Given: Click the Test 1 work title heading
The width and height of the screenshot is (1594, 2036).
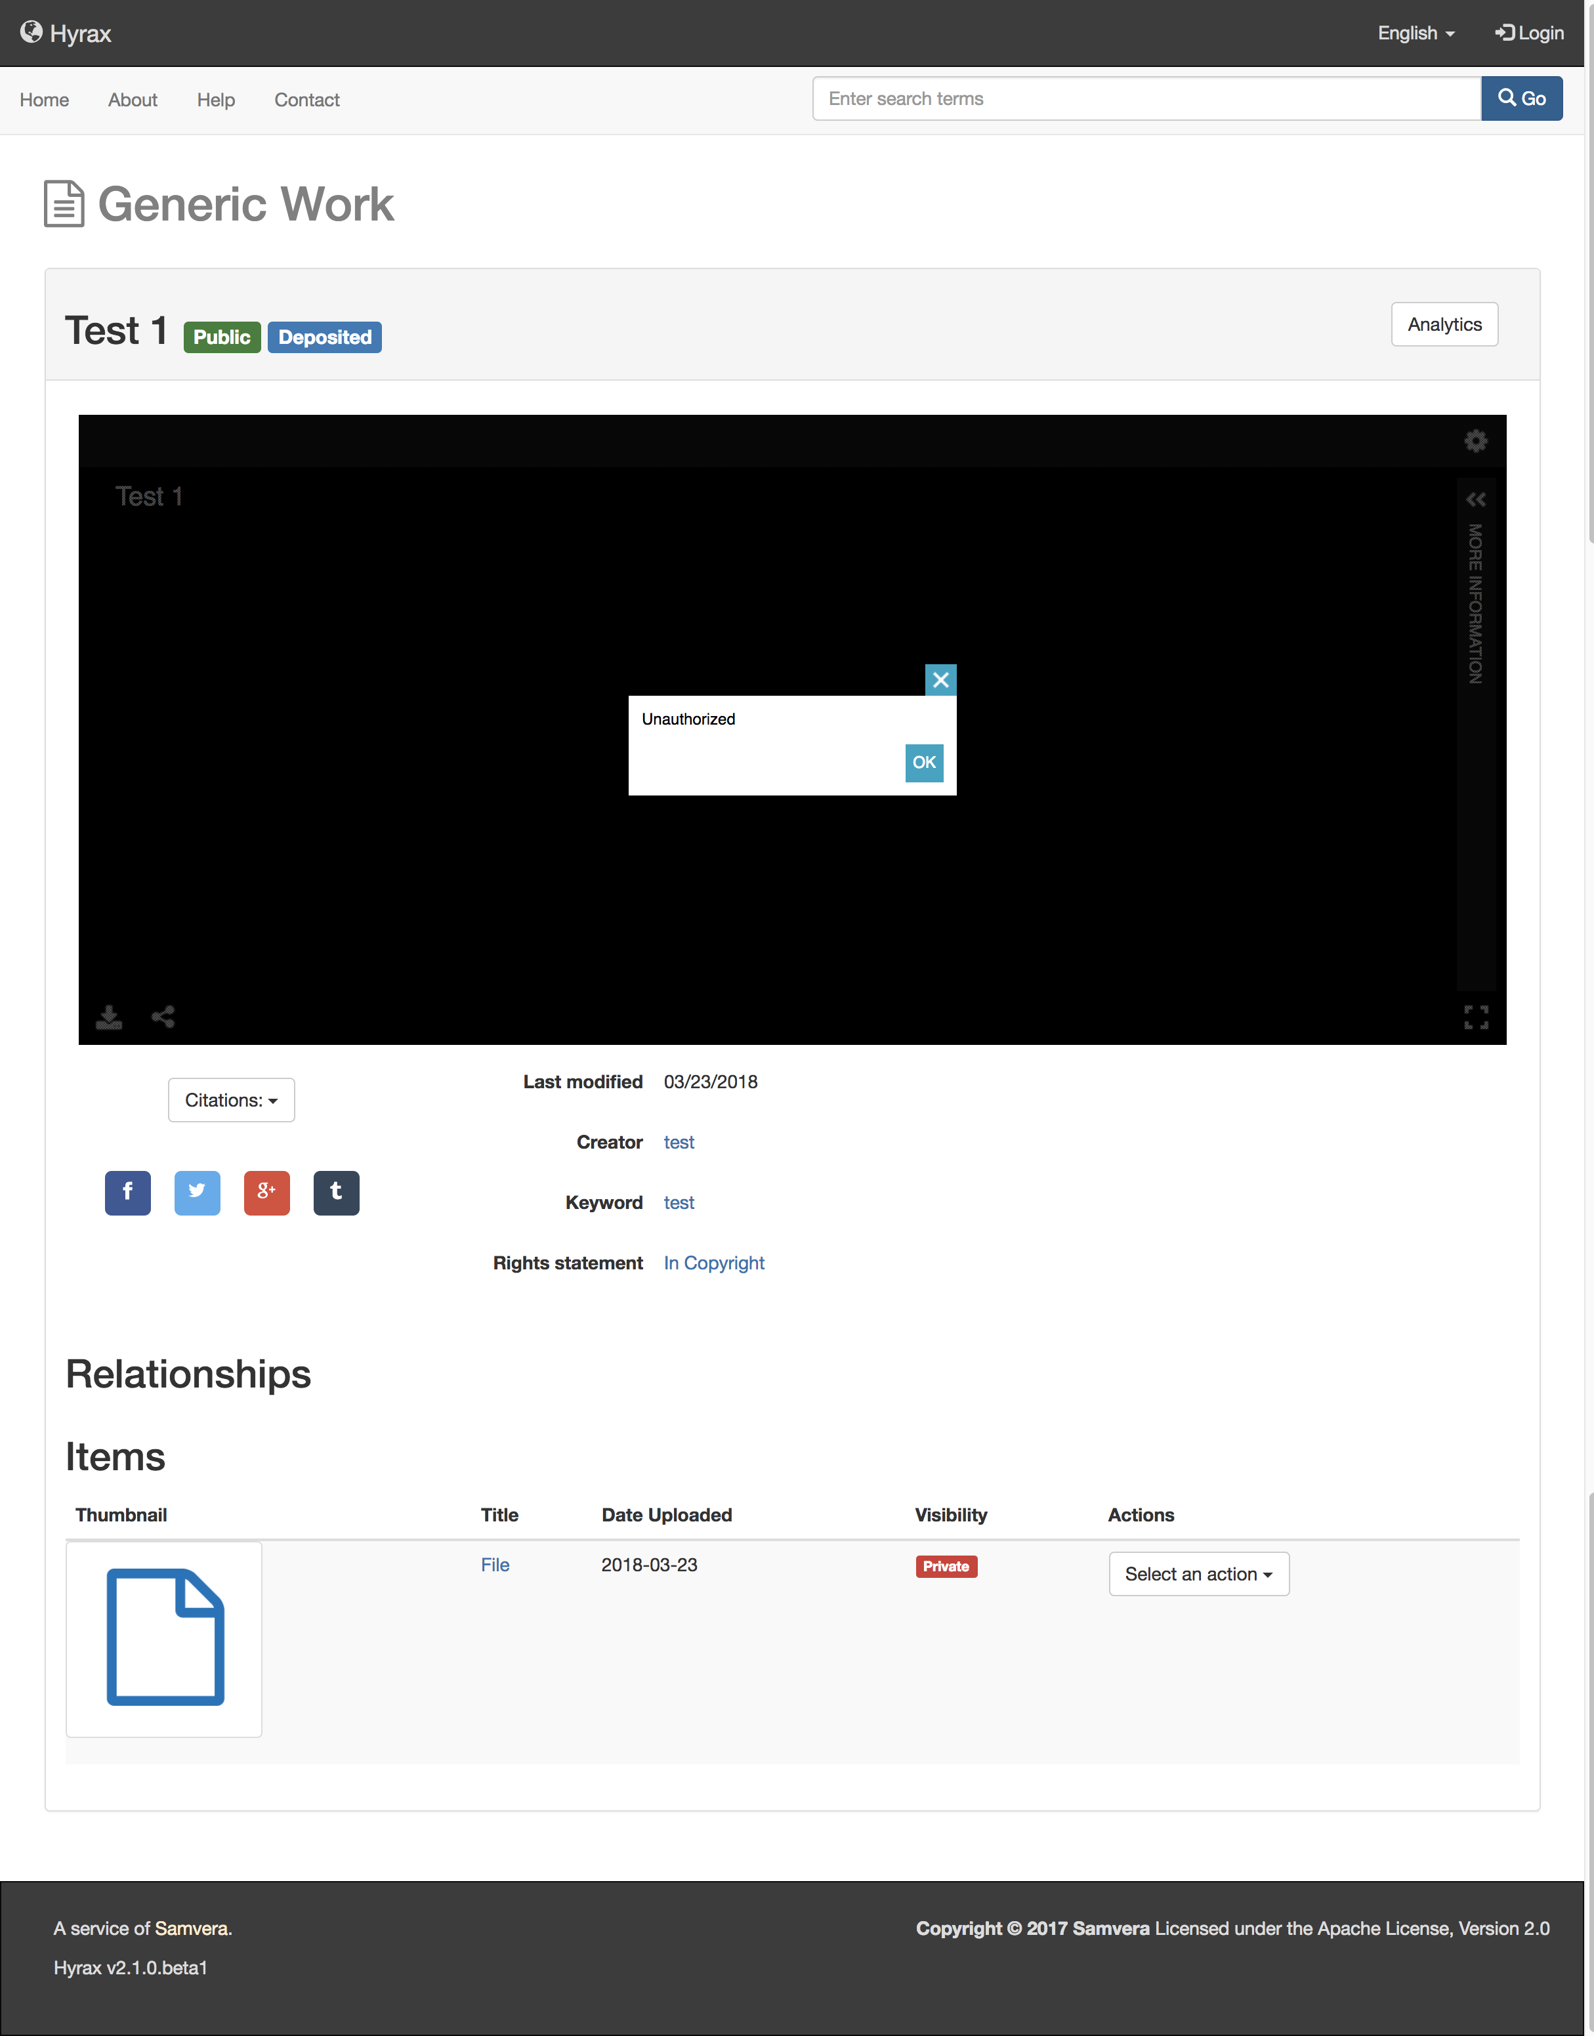Looking at the screenshot, I should (115, 330).
